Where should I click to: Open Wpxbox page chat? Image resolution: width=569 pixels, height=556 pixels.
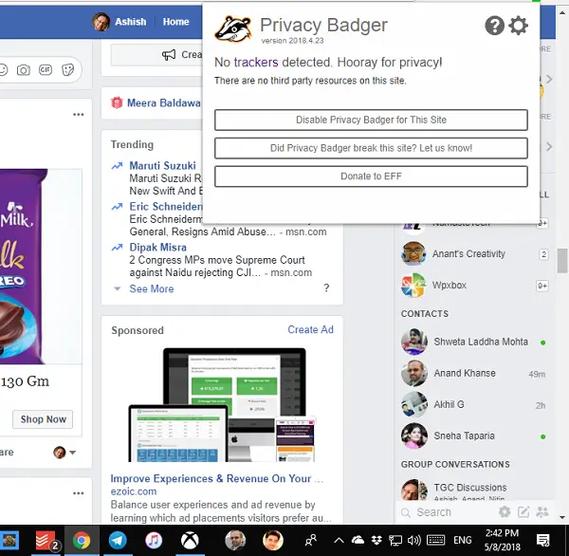(475, 286)
